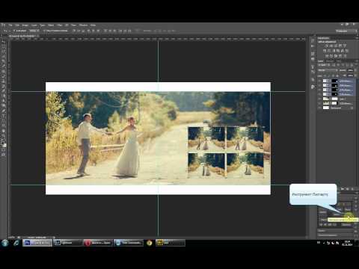The height and width of the screenshot is (269, 359).
Task: Add a Photo Filter adjustment
Action: click(x=338, y=51)
